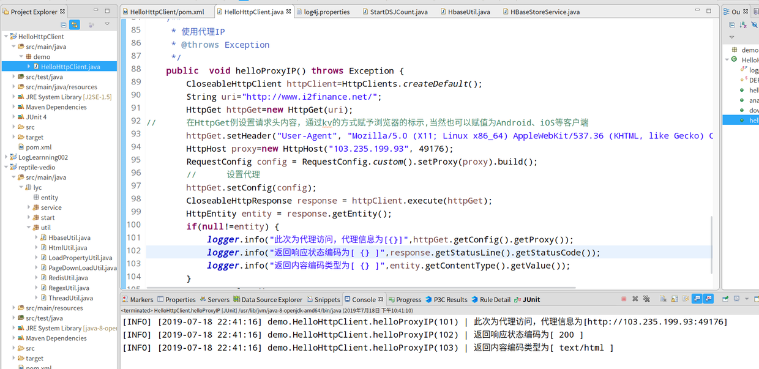Open the P3C Results tab

pyautogui.click(x=446, y=299)
